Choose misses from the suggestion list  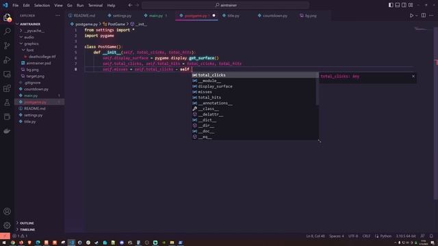coord(254,92)
